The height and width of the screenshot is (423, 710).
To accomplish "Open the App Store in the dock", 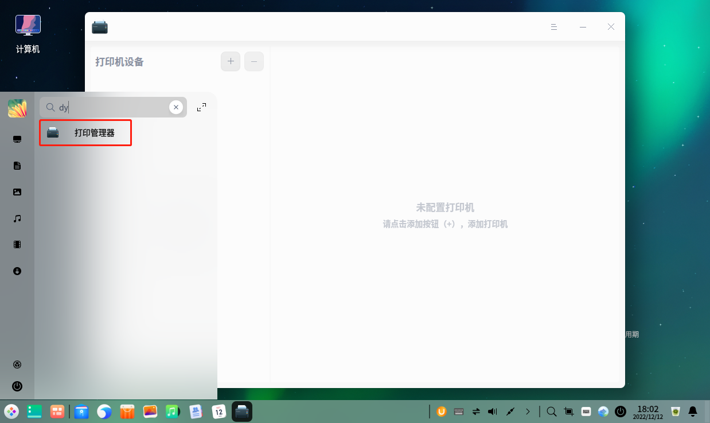I will (127, 411).
